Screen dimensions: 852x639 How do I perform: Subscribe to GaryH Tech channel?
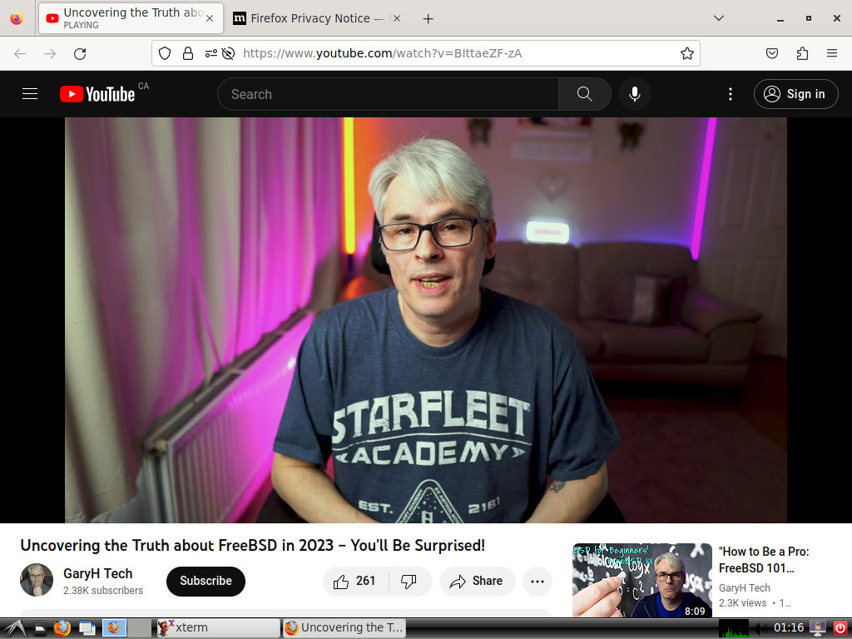[206, 582]
